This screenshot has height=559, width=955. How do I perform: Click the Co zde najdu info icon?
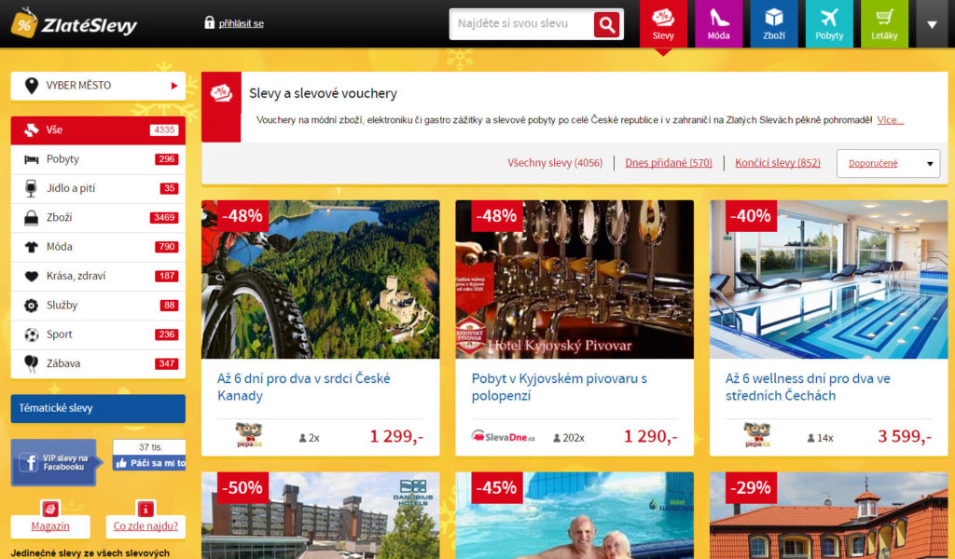145,508
